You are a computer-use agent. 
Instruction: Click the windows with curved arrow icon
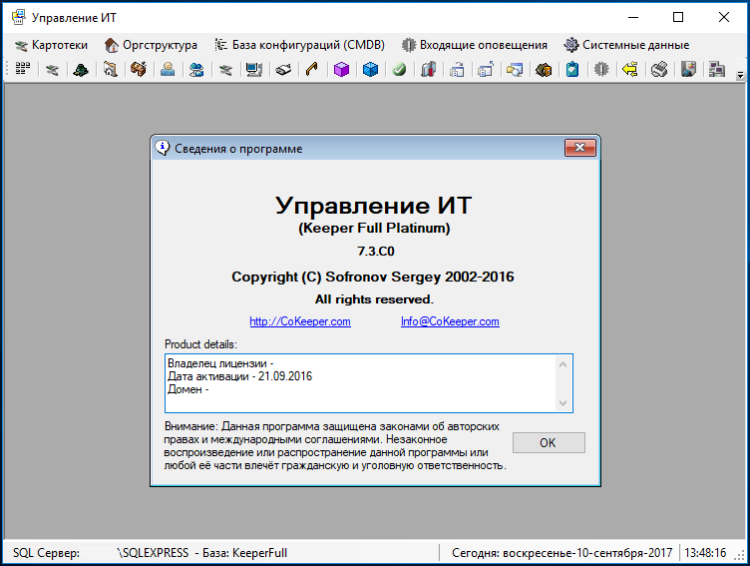coord(457,70)
